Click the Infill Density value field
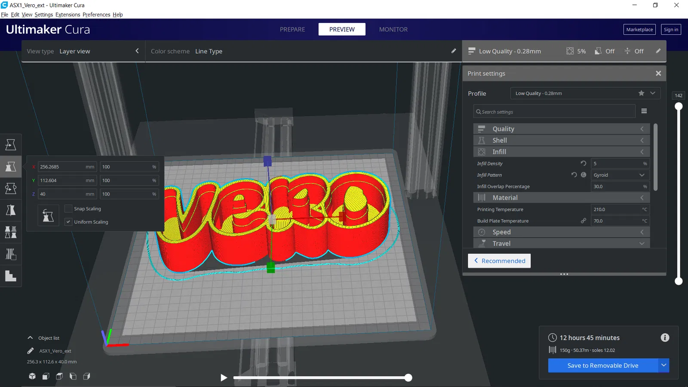 click(x=620, y=163)
